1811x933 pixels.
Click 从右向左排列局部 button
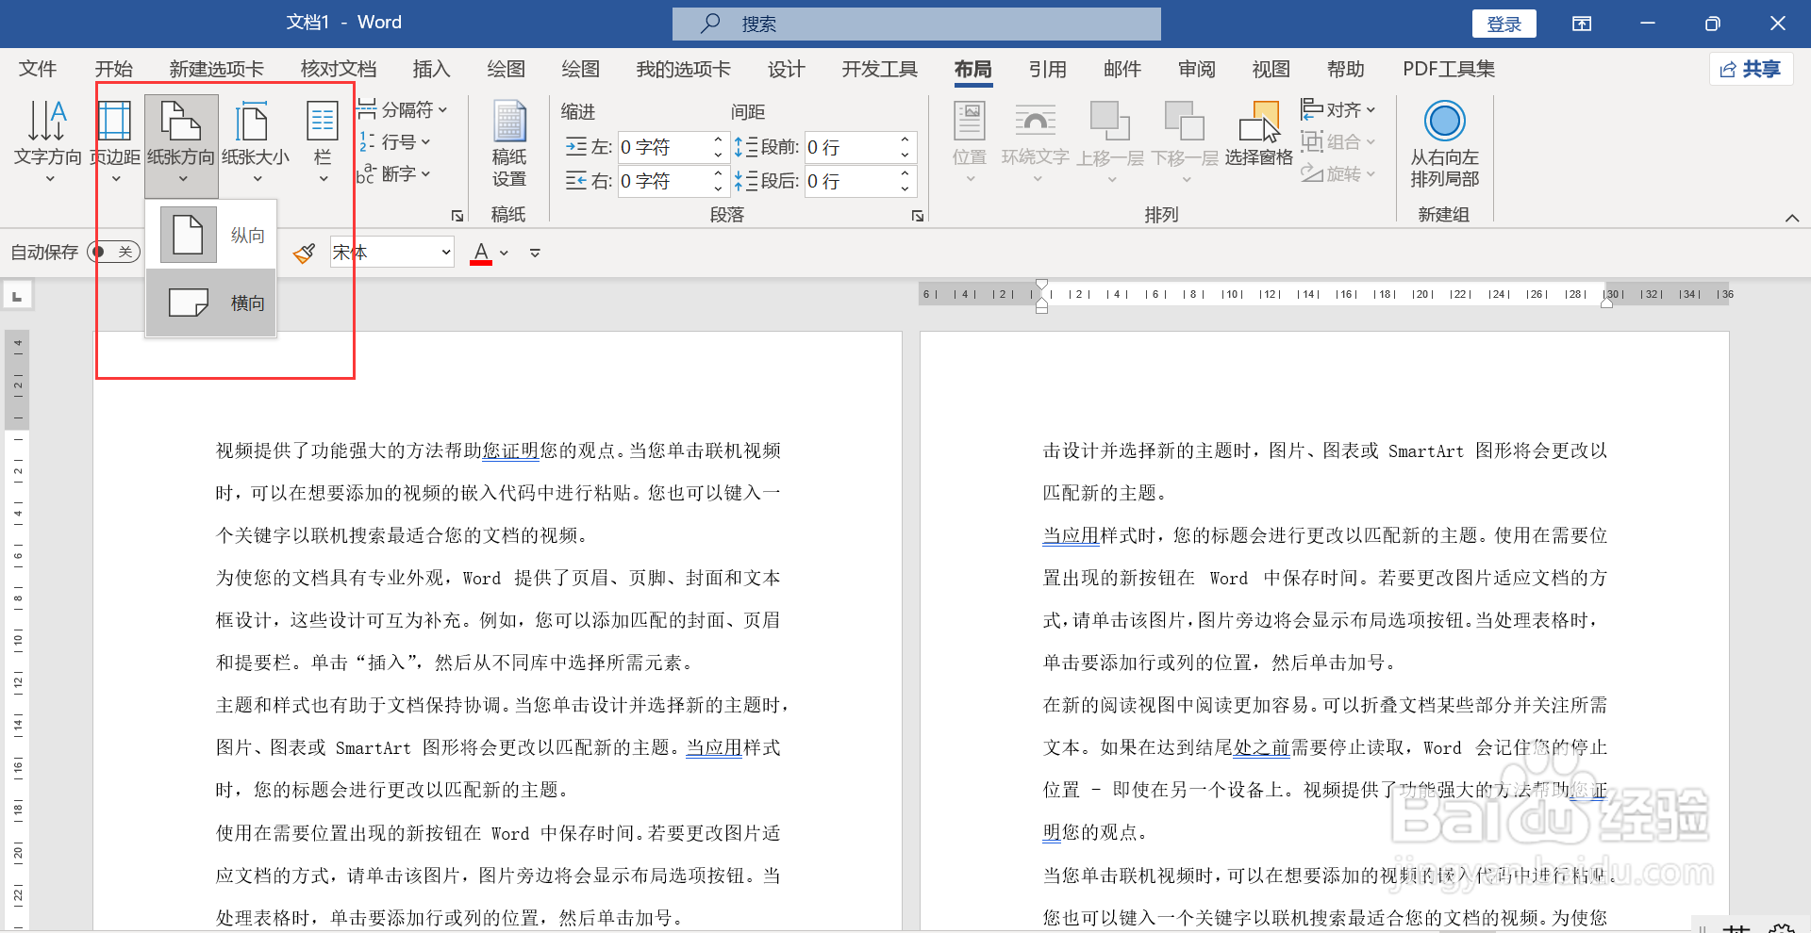(x=1444, y=144)
